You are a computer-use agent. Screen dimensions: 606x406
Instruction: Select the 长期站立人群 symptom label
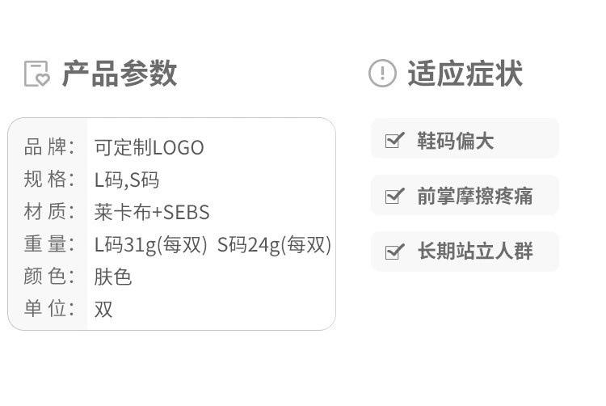[475, 252]
